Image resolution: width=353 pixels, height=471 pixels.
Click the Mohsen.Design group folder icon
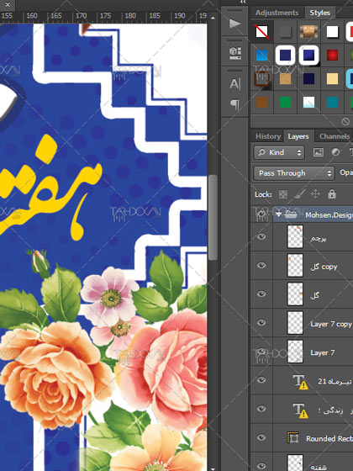(291, 214)
